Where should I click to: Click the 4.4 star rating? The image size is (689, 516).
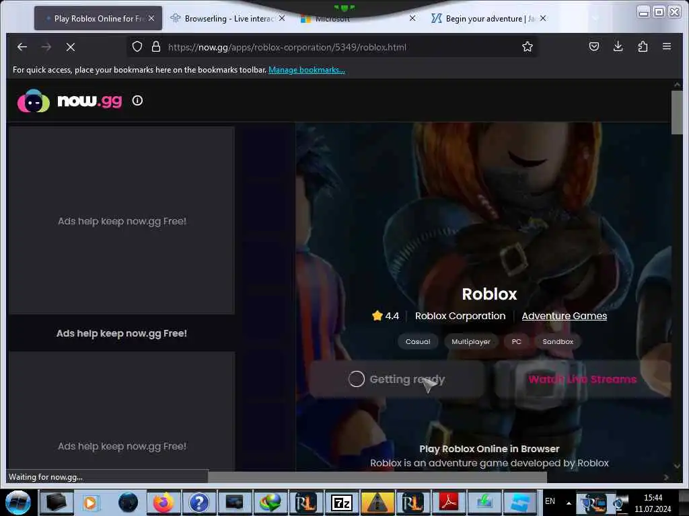point(386,316)
